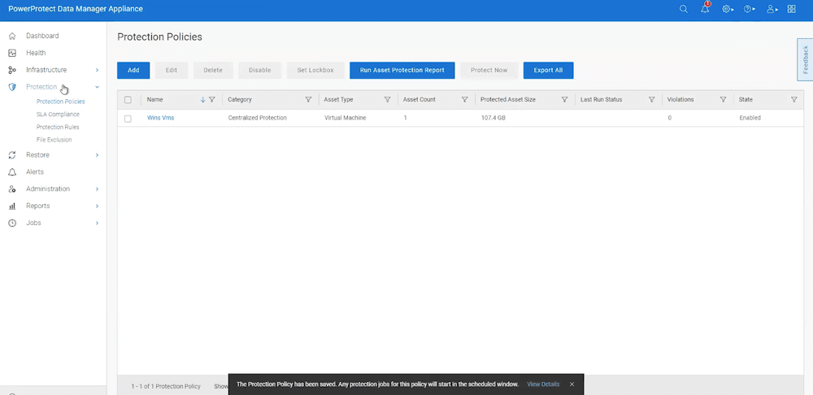Click Run Asset Protection Report button
813x395 pixels.
[x=402, y=71]
